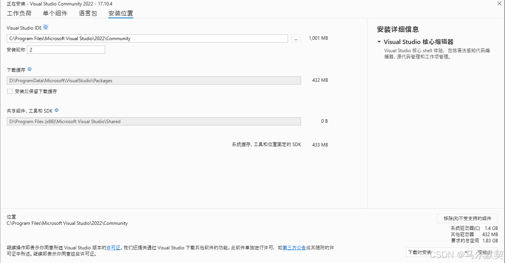Click the 要求的总空间 1.83 GB entry
The height and width of the screenshot is (263, 505).
[474, 240]
